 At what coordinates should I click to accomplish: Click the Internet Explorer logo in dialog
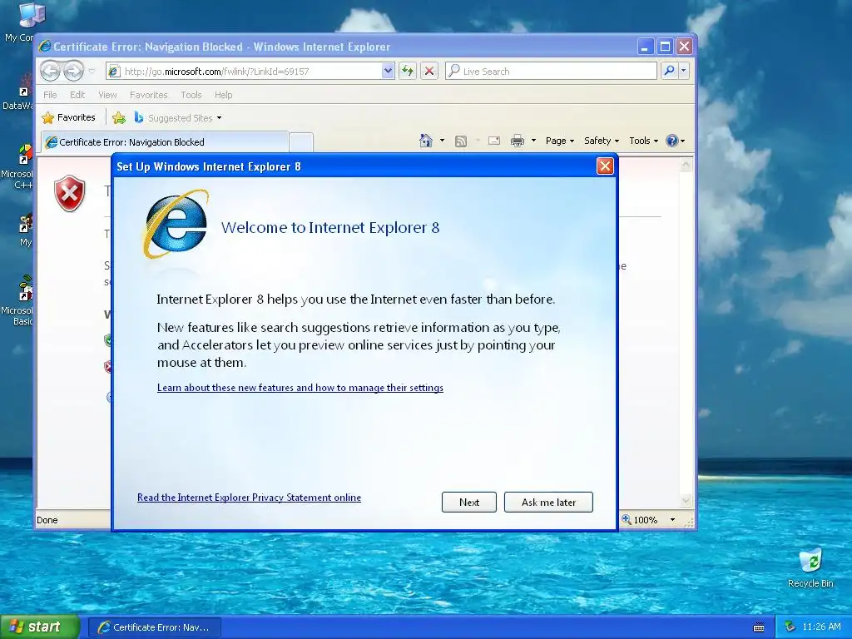pos(176,224)
